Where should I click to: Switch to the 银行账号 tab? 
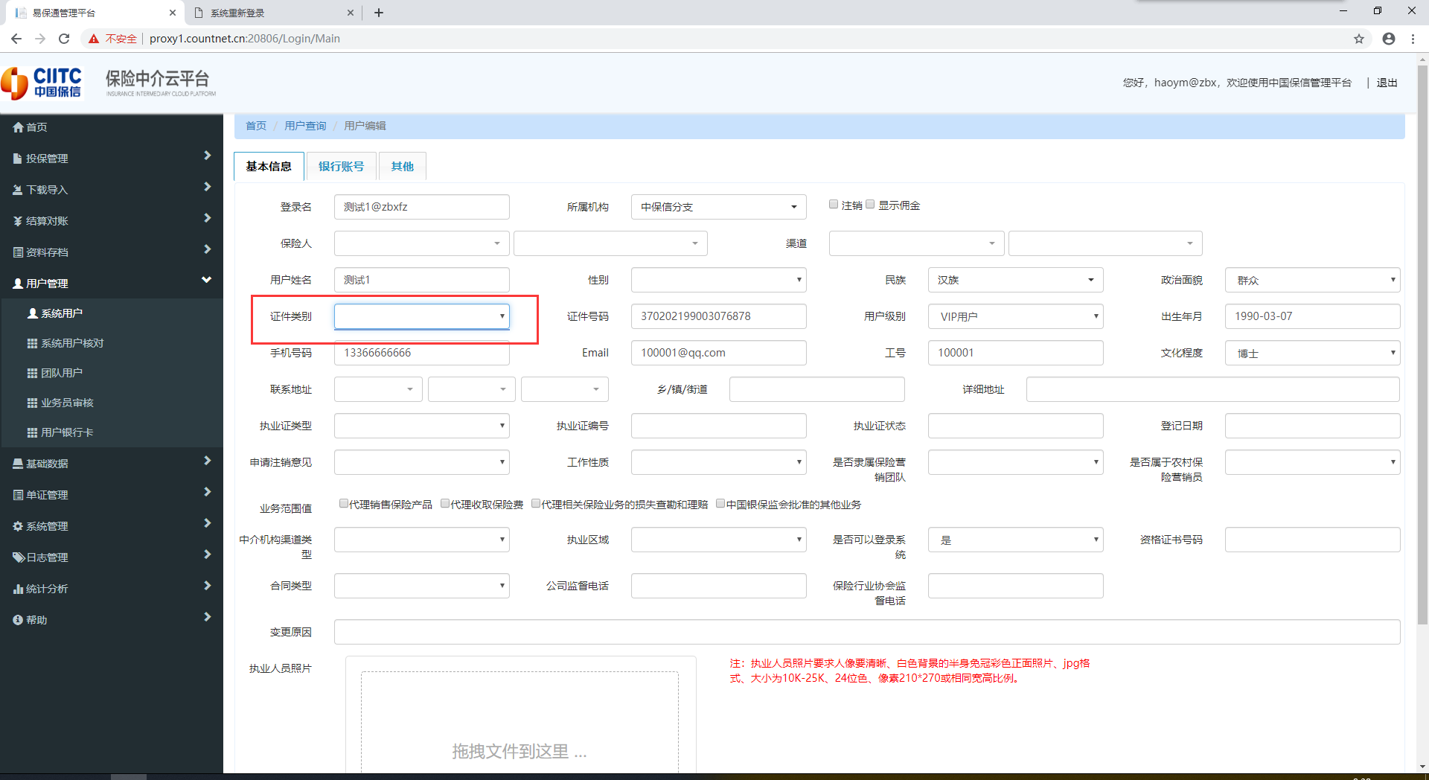click(x=341, y=166)
